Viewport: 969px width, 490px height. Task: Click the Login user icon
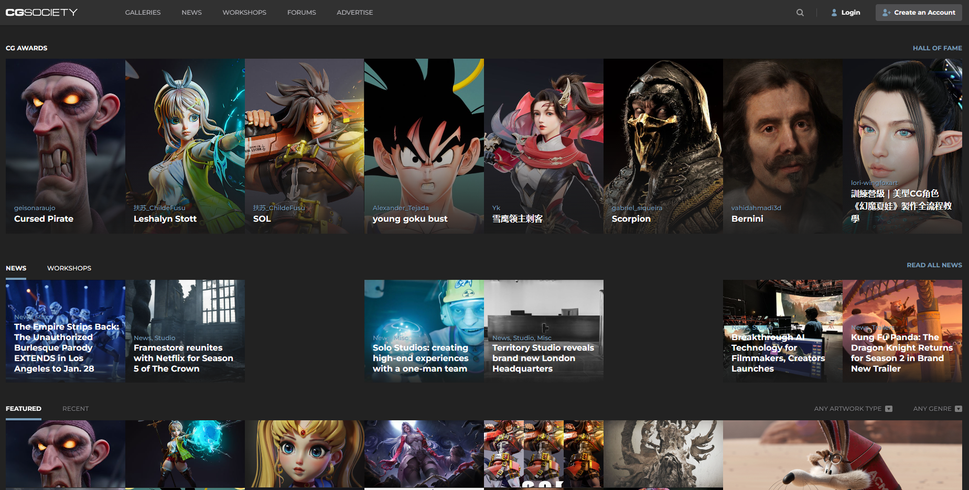(x=834, y=13)
